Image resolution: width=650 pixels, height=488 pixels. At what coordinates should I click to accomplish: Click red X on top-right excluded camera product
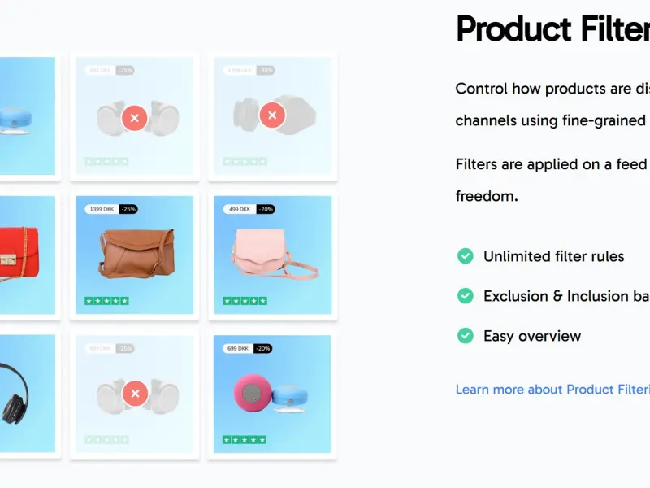pyautogui.click(x=272, y=115)
